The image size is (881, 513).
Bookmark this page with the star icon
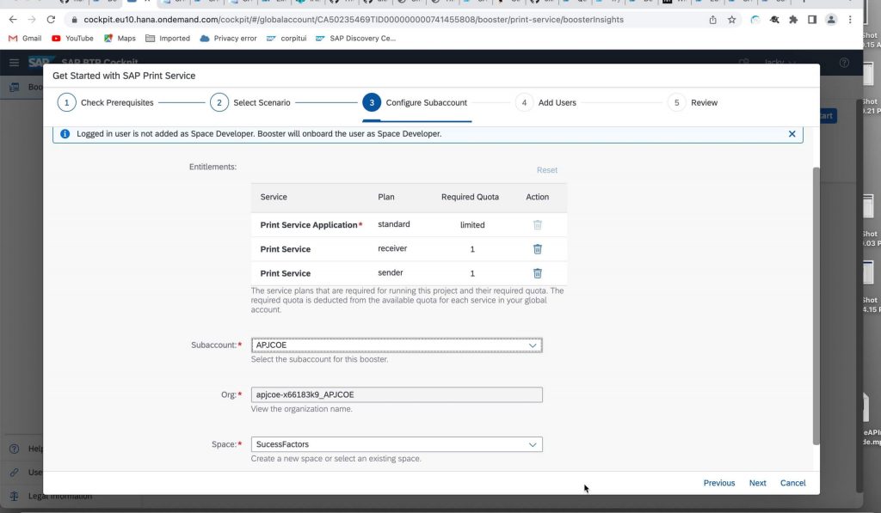coord(731,20)
